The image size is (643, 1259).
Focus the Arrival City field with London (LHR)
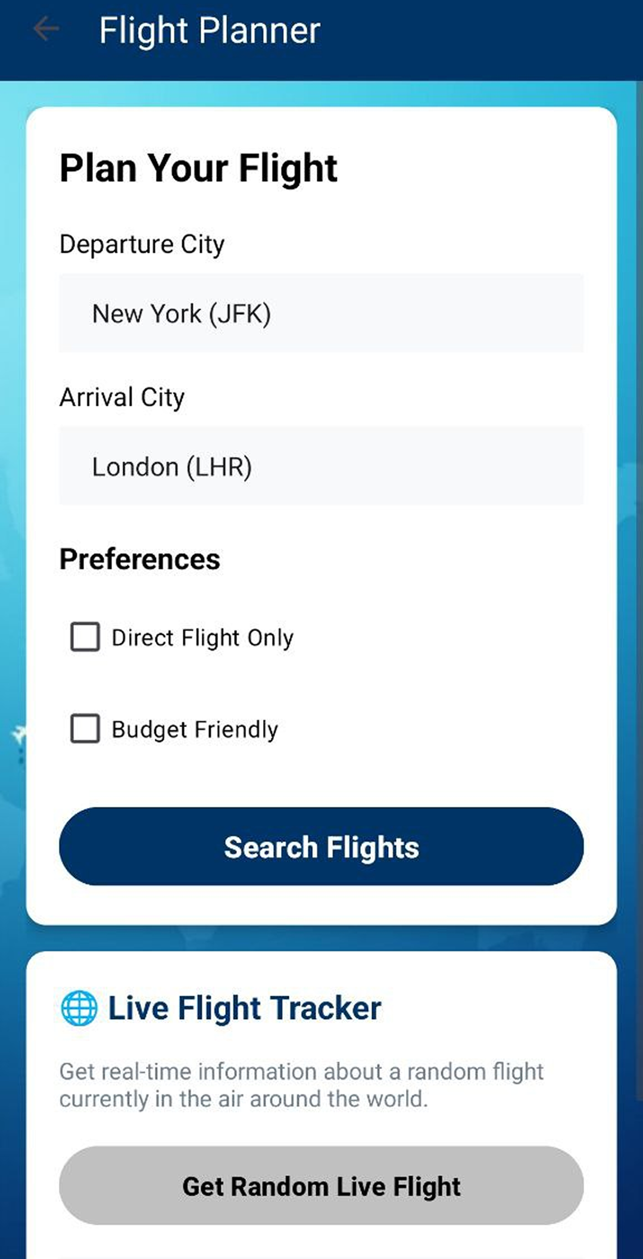pyautogui.click(x=321, y=466)
